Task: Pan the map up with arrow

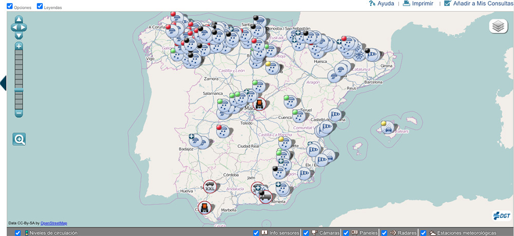Action: [x=19, y=19]
